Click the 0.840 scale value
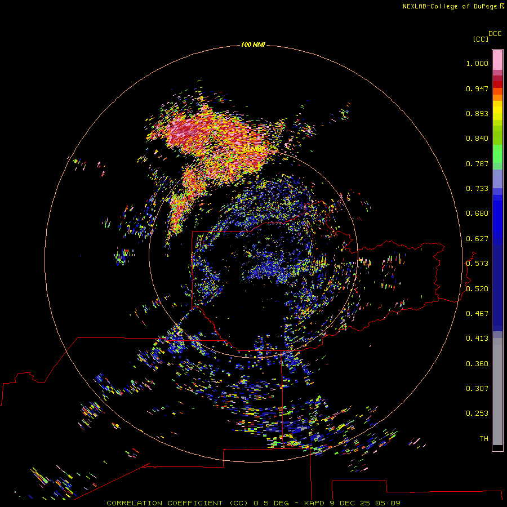507x507 pixels. 477,139
